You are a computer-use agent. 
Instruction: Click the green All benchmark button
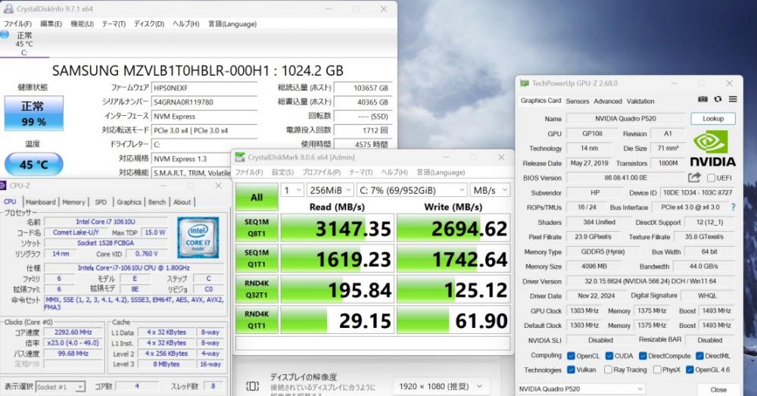click(257, 197)
